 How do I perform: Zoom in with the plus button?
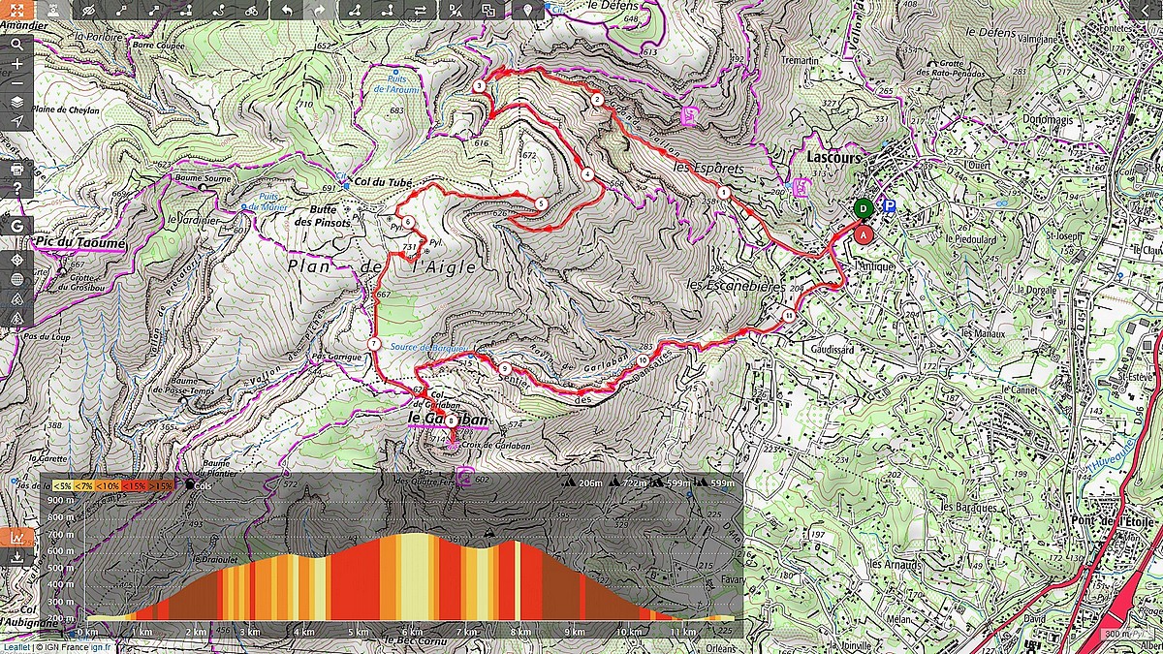(x=17, y=64)
